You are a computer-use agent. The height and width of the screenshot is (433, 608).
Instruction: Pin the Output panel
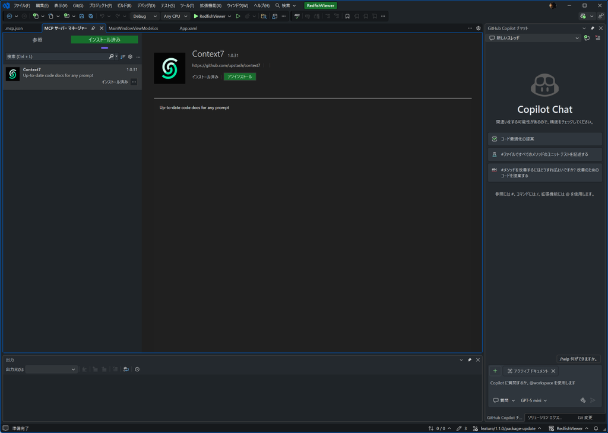(470, 360)
